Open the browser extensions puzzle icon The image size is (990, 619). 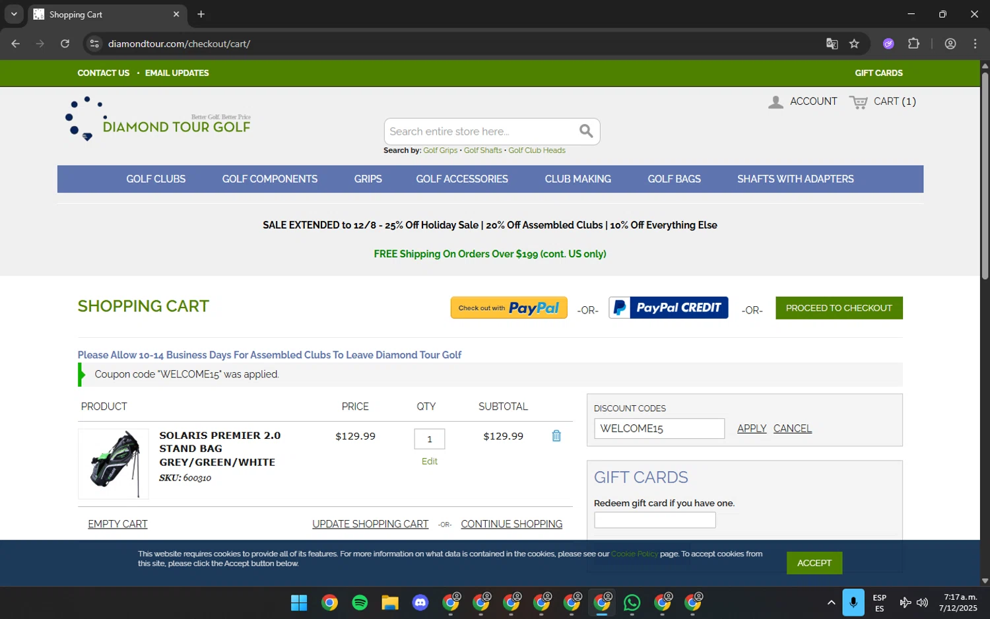913,44
